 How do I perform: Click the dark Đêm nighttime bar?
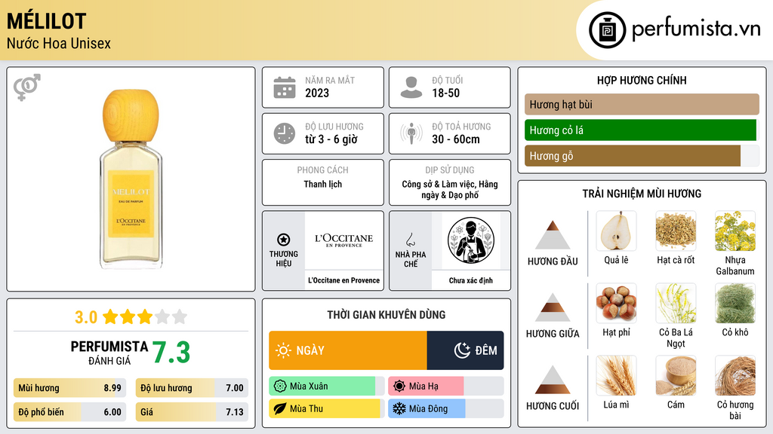465,350
